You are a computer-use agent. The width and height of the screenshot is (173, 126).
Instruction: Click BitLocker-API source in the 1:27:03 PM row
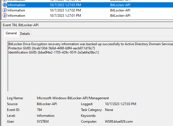[120, 5]
